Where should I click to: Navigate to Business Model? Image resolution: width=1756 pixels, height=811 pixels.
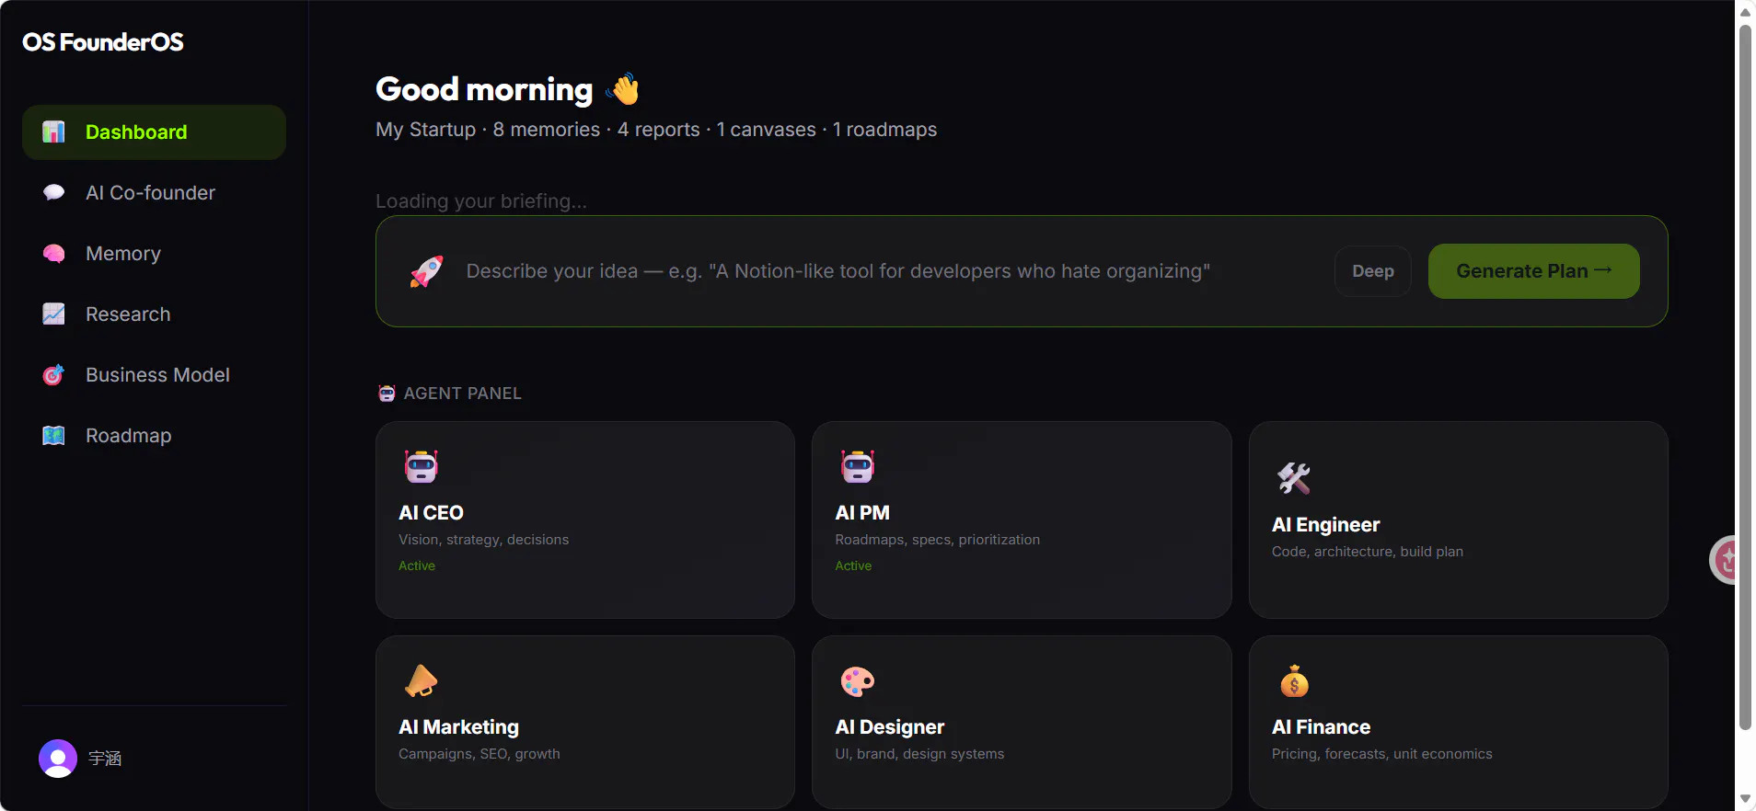(154, 375)
